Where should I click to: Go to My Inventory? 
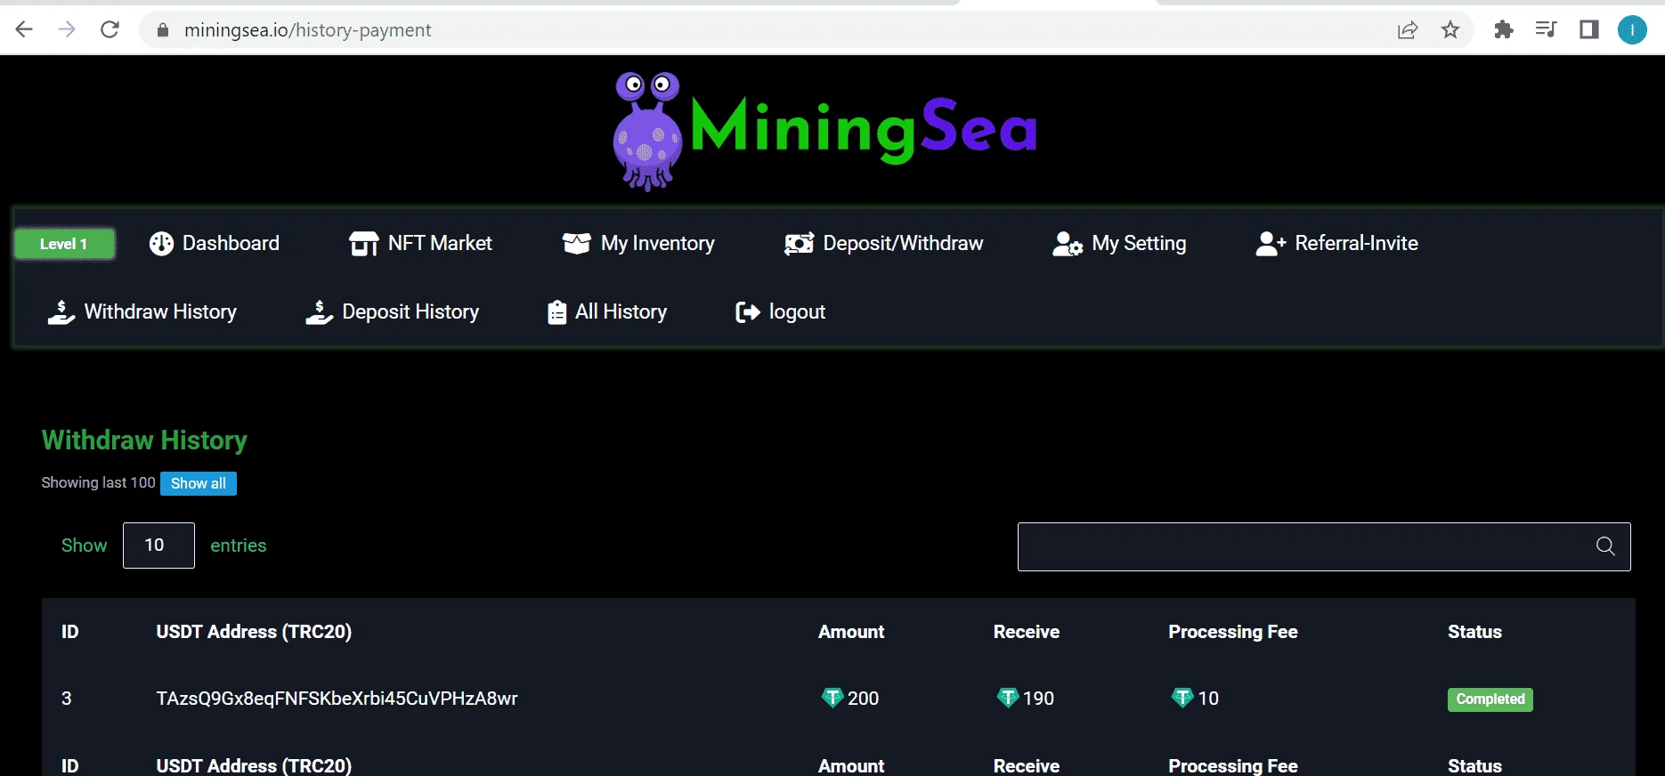tap(638, 244)
